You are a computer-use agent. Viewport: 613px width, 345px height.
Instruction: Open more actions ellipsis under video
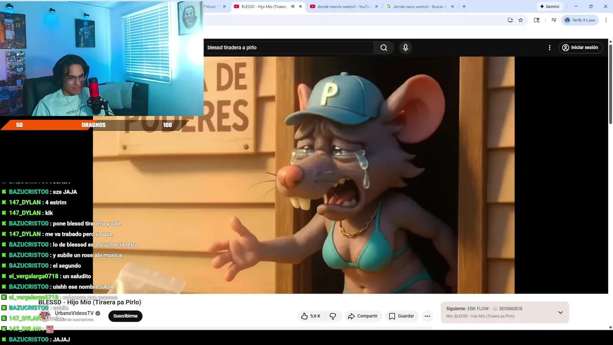pyautogui.click(x=427, y=316)
